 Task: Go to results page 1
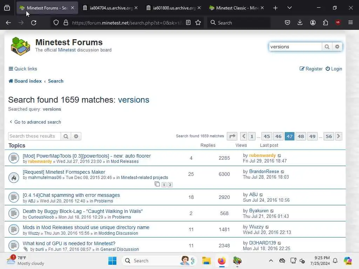tap(252, 136)
